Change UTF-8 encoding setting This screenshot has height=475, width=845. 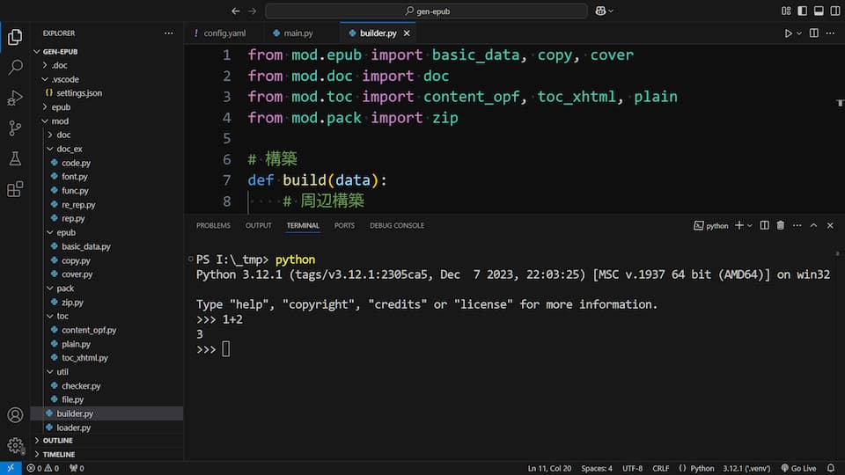point(633,469)
